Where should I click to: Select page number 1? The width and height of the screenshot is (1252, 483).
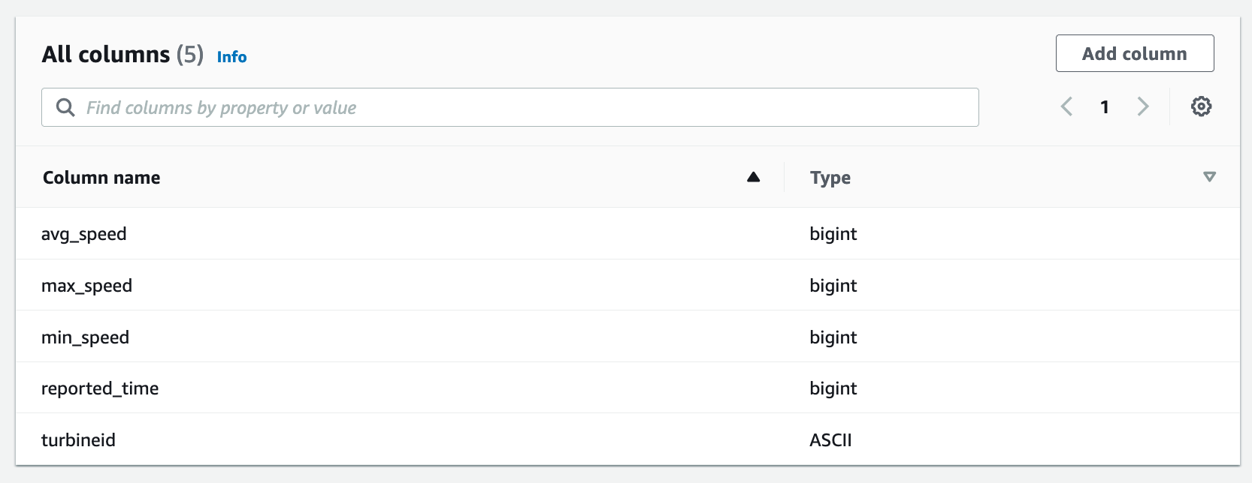tap(1105, 107)
